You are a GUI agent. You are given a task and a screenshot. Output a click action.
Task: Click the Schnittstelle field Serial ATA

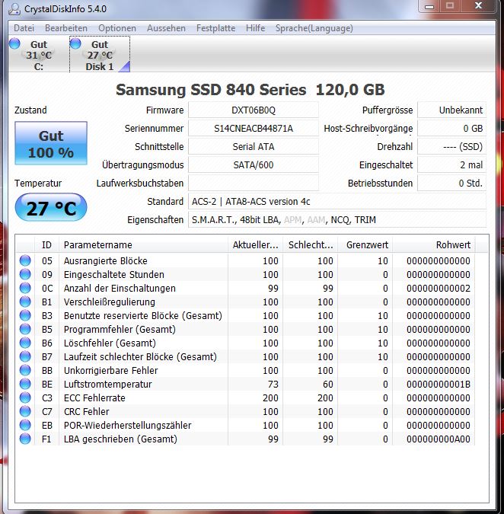(x=254, y=147)
